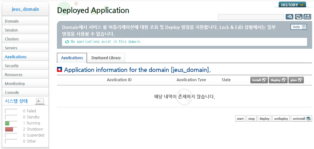Click the 시스템 상태 heading

point(16,101)
